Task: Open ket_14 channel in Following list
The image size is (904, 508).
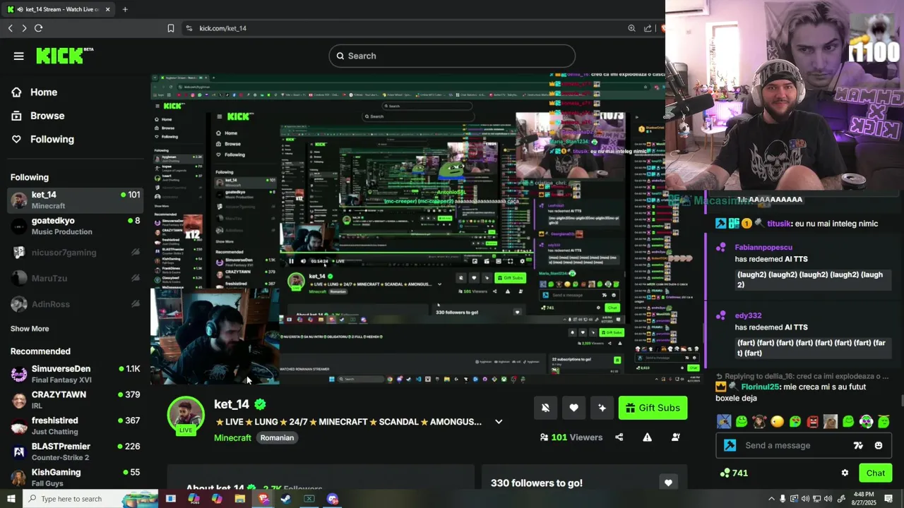Action: (75, 200)
